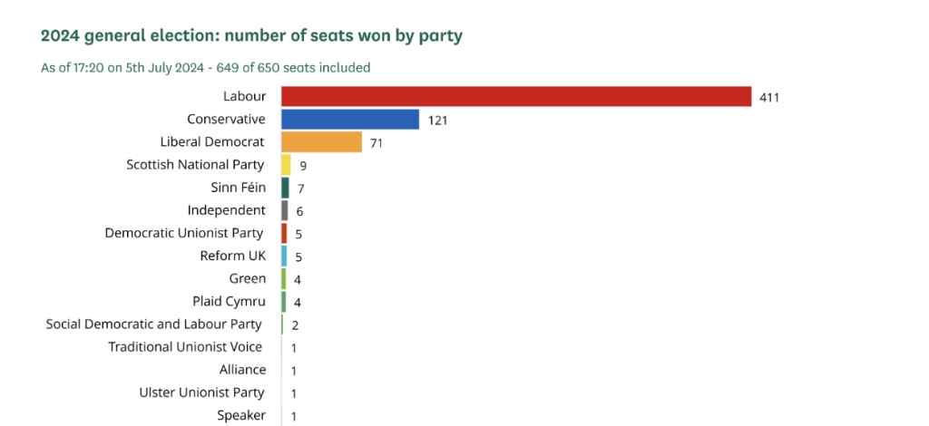Click the chart title about seats won
929x426 pixels.
252,36
